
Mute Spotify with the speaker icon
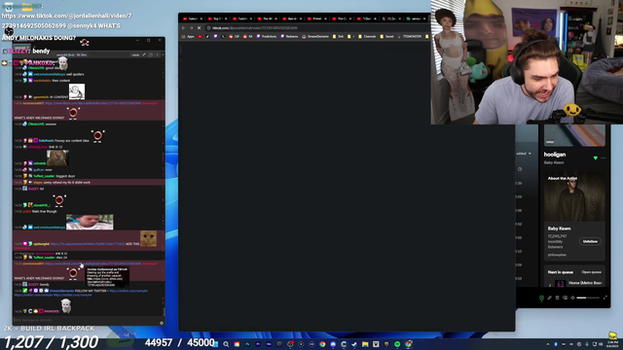tap(572, 297)
